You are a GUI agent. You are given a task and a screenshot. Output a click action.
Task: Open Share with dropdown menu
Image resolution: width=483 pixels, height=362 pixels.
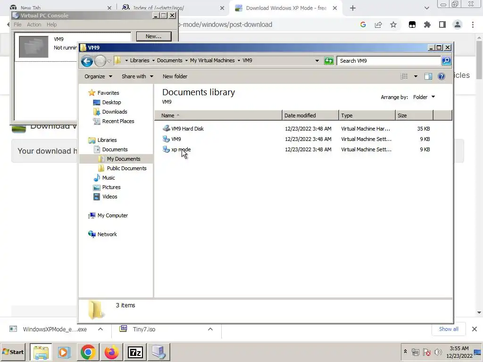click(137, 76)
